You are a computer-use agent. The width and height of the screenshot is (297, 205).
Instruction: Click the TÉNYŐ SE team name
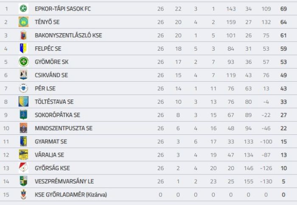pos(47,22)
